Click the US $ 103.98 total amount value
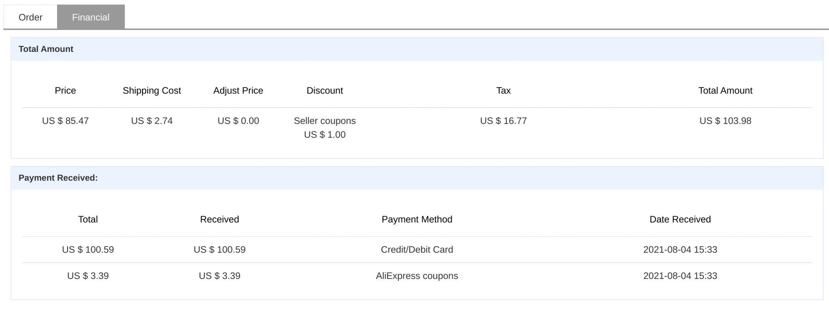The height and width of the screenshot is (321, 829). point(725,121)
